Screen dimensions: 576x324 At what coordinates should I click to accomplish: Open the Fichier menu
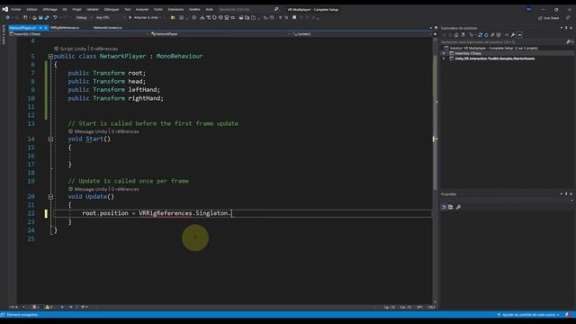coord(16,9)
